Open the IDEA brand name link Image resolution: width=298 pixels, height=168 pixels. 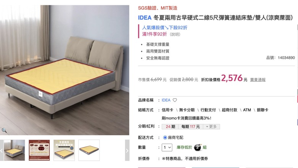(x=166, y=100)
